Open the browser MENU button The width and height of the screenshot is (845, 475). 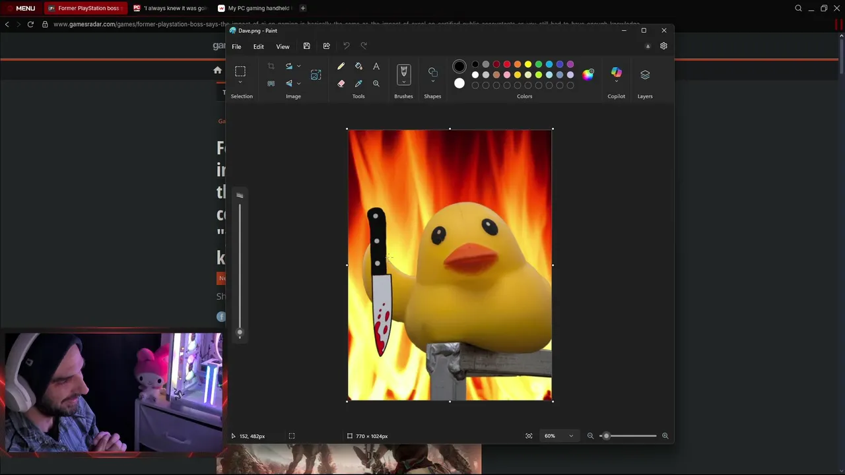(20, 9)
